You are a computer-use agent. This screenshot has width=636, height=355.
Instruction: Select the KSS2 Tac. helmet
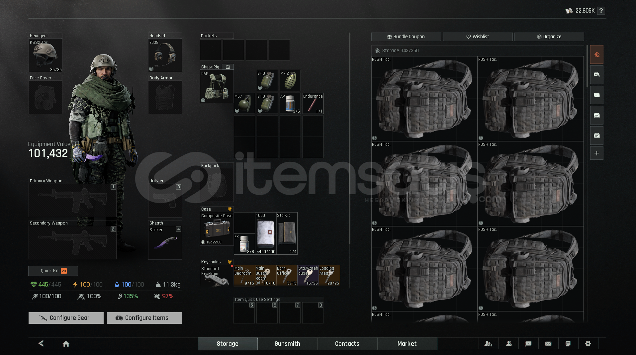45,55
